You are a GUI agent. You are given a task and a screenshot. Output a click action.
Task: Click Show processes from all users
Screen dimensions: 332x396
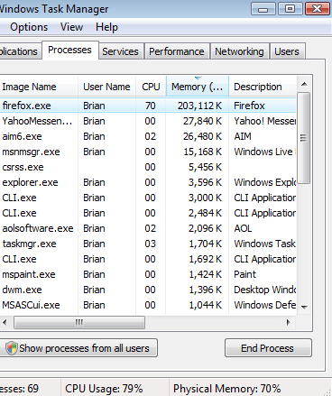[78, 348]
